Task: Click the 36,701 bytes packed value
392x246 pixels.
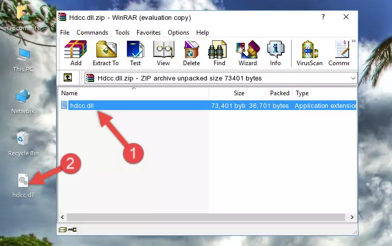Action: [269, 105]
